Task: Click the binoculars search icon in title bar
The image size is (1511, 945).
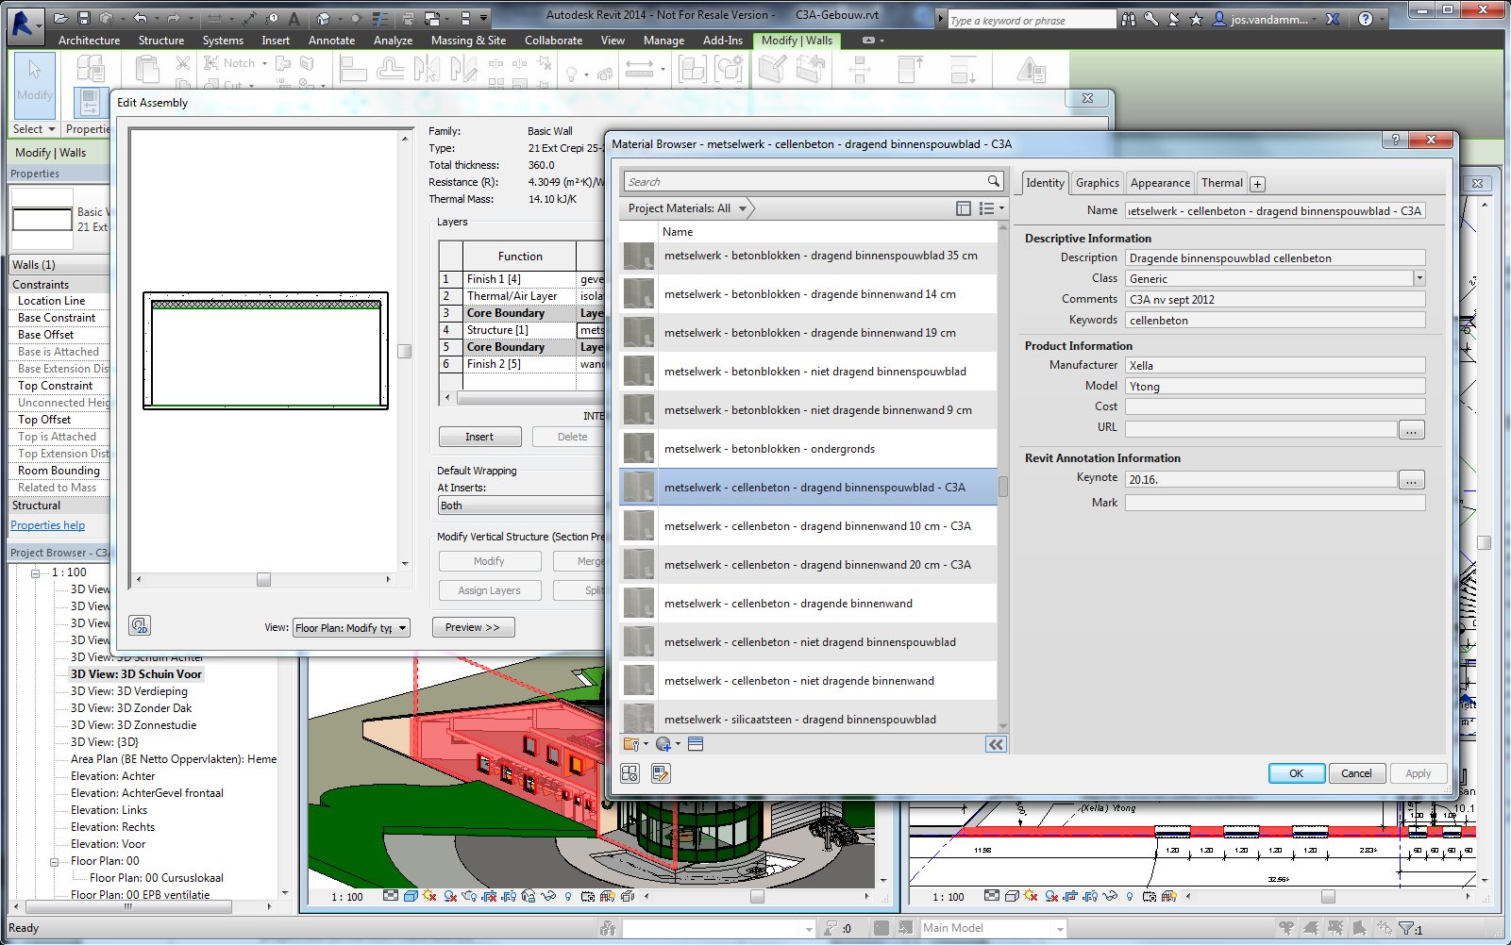Action: 1128,19
